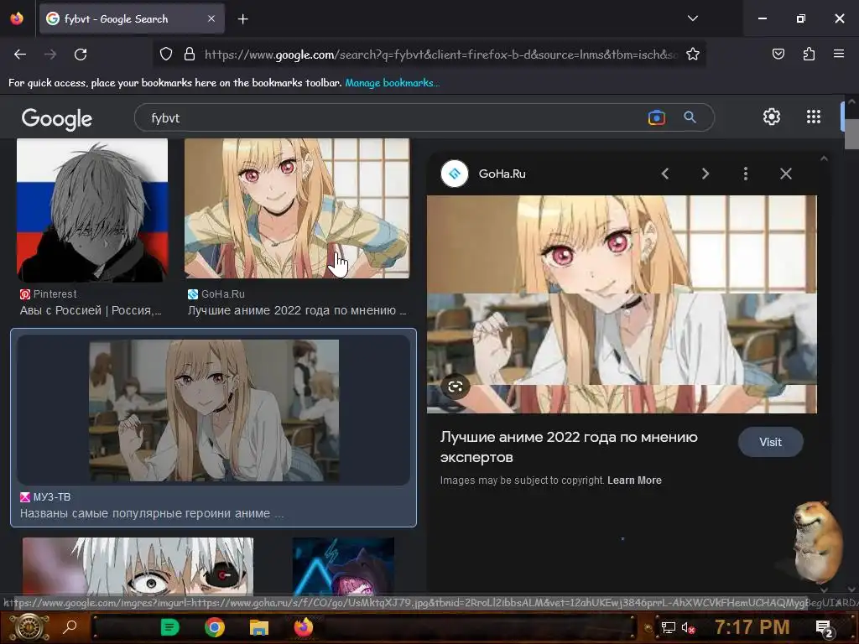This screenshot has width=859, height=644.
Task: Reload the page with refresh icon
Action: click(x=81, y=55)
